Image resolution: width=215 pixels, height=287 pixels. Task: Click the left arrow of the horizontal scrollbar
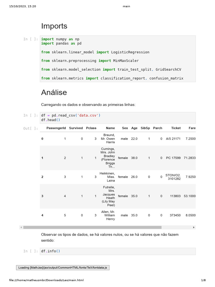coord(21,227)
